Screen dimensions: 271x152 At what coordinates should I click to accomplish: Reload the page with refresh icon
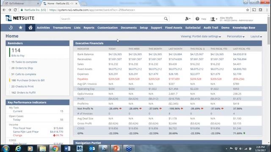pos(15,10)
